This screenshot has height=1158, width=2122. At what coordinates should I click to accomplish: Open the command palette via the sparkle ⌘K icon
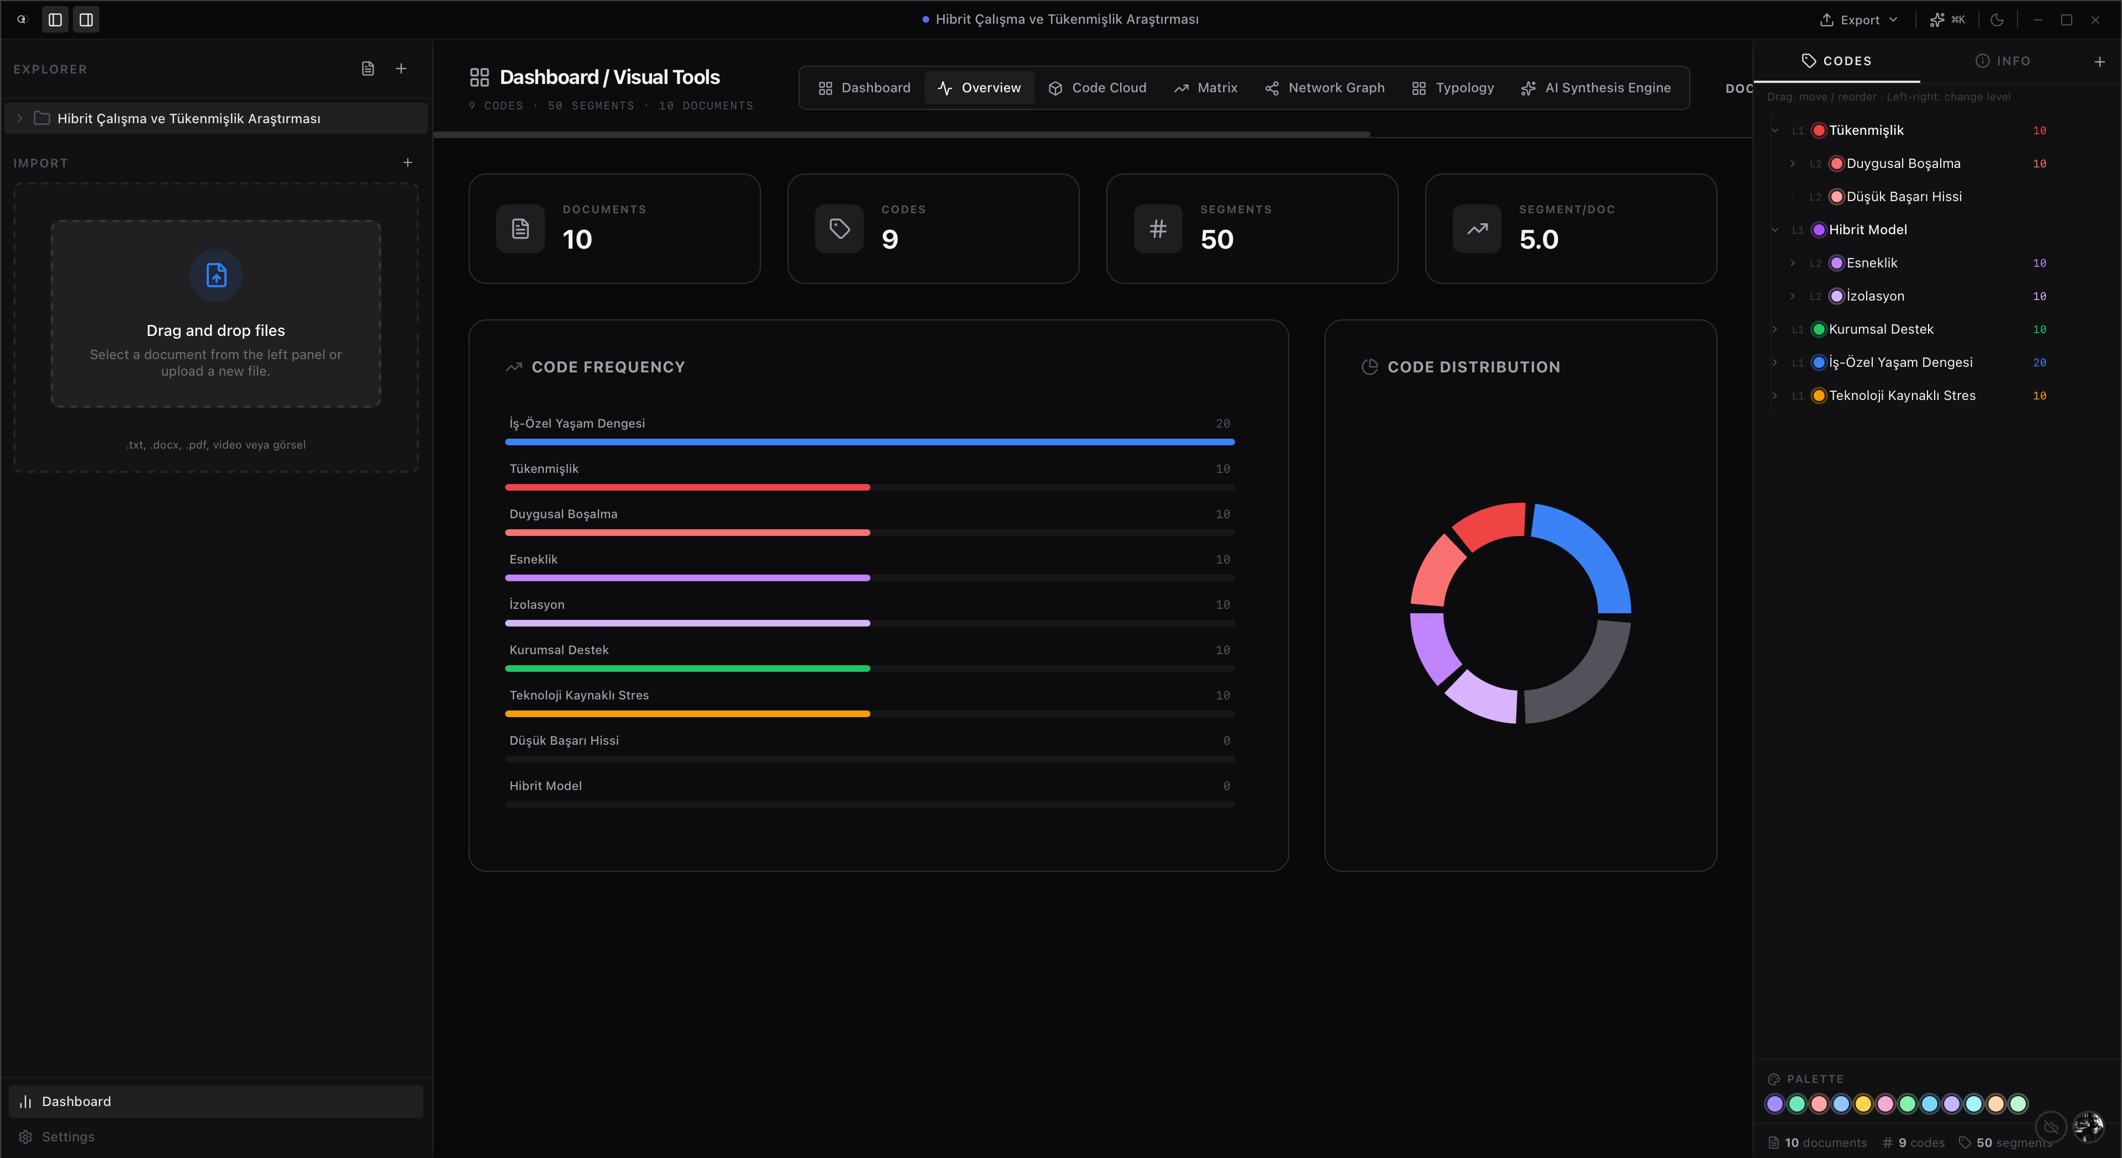1947,19
